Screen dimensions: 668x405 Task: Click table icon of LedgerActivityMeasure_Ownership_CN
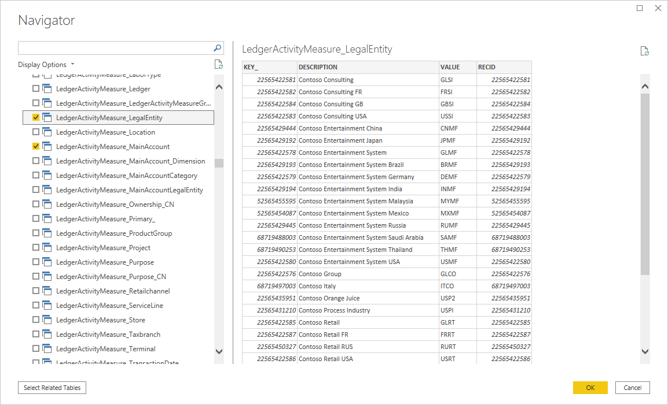coord(47,205)
